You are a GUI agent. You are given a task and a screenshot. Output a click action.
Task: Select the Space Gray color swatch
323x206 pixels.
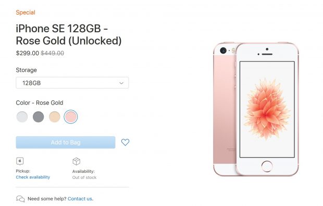coord(39,117)
